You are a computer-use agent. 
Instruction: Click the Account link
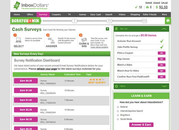(156, 3)
